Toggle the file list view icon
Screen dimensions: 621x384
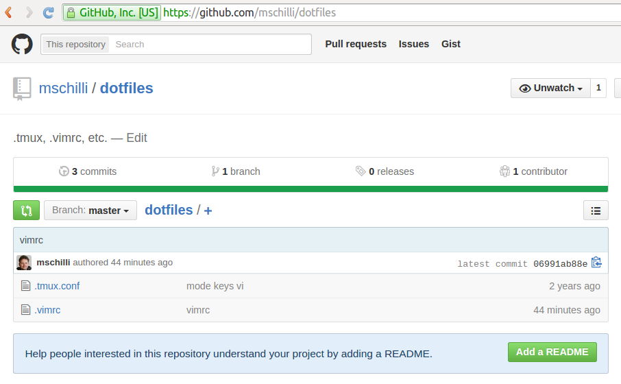pos(596,211)
